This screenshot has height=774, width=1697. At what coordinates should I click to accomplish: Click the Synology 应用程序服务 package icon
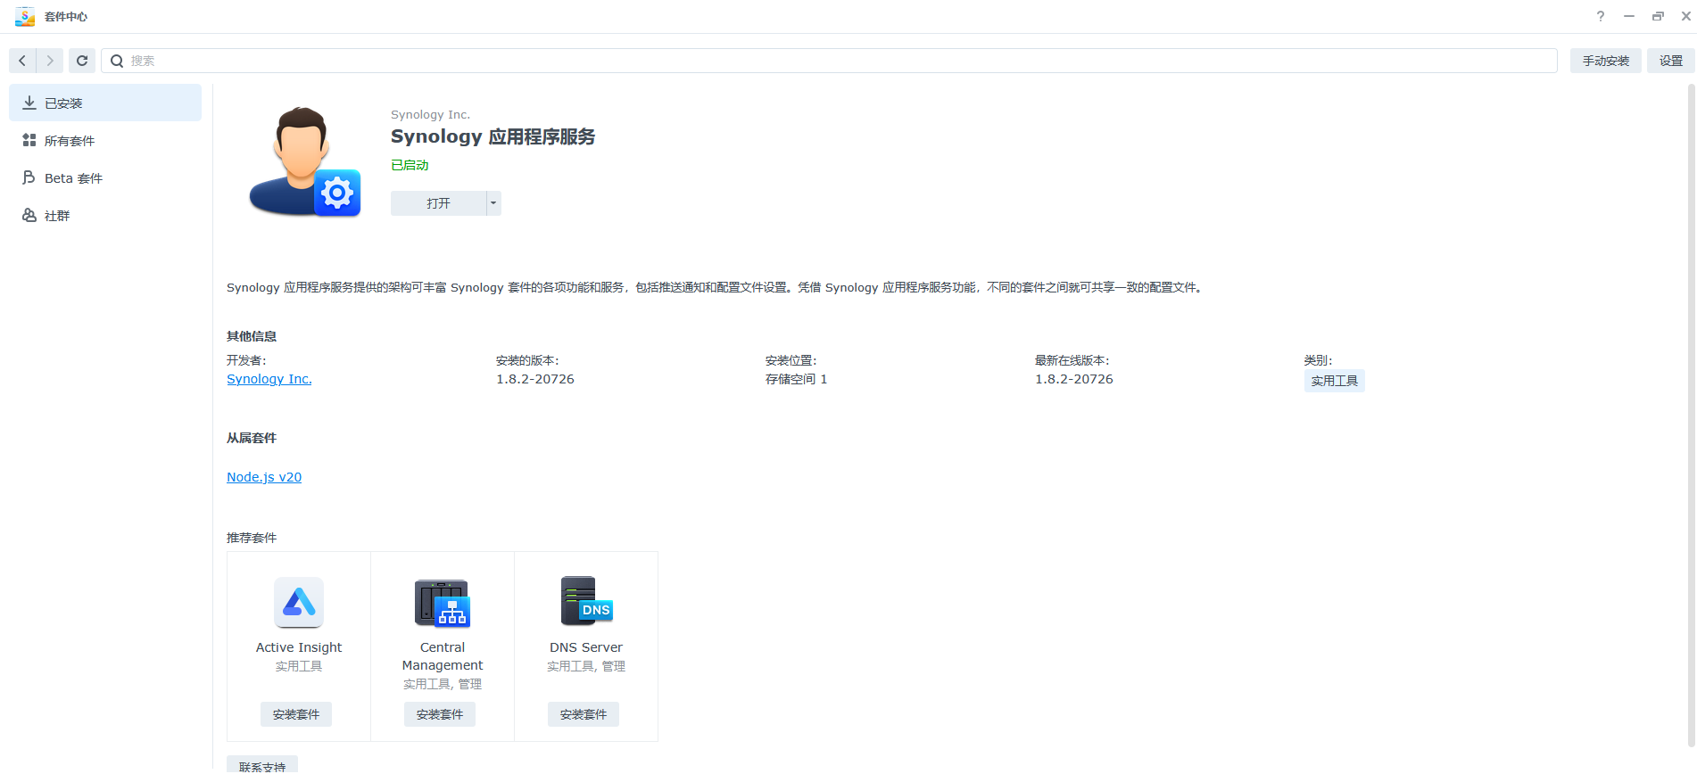coord(305,162)
